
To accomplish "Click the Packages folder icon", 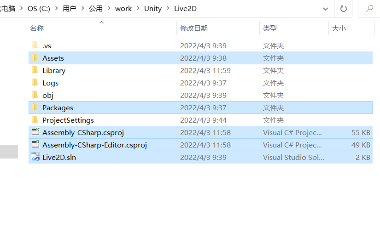I will (x=35, y=108).
